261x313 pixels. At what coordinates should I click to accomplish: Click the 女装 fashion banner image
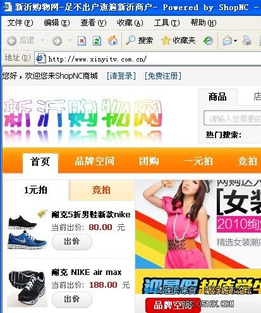pos(198,224)
